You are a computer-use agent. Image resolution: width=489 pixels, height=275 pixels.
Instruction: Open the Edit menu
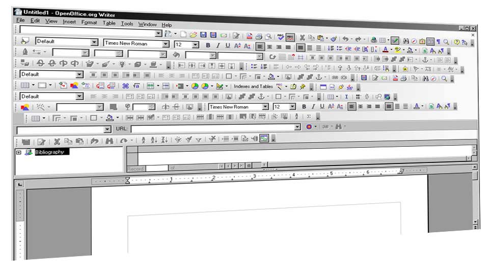pyautogui.click(x=35, y=20)
